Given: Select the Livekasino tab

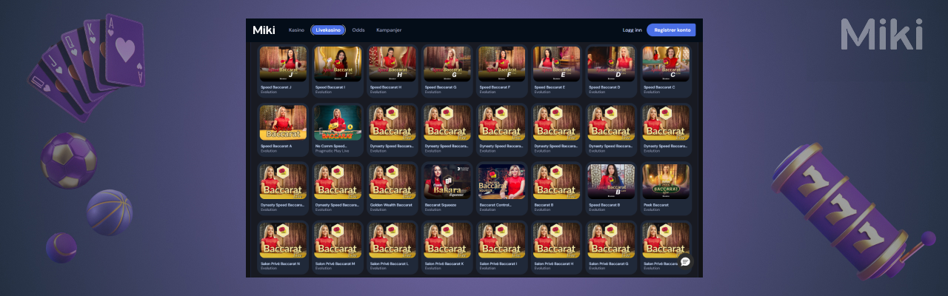Looking at the screenshot, I should pyautogui.click(x=328, y=30).
